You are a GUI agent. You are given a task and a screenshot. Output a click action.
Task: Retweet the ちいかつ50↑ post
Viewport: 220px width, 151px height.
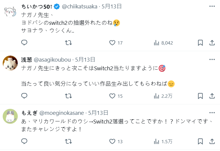point(68,43)
